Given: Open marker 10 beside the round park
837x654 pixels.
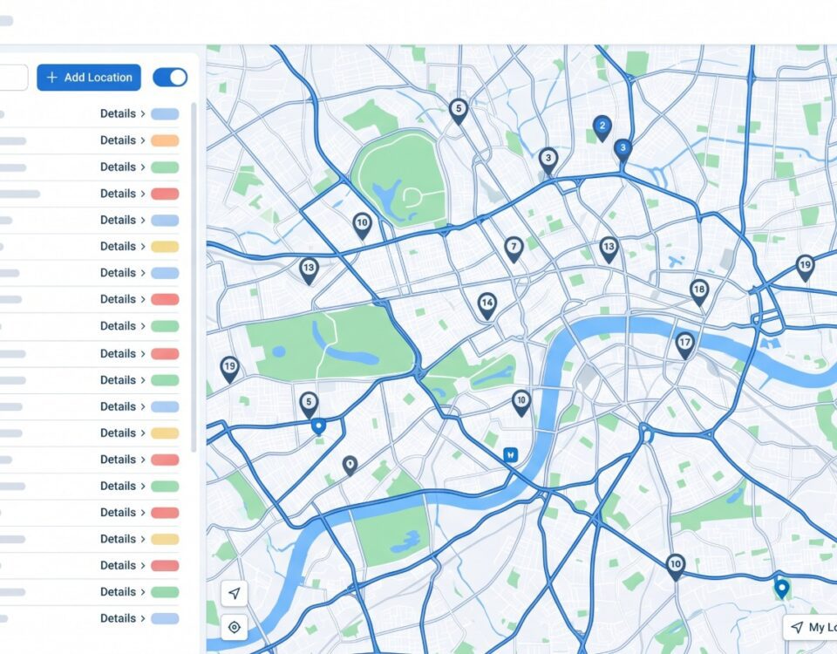Looking at the screenshot, I should (363, 225).
